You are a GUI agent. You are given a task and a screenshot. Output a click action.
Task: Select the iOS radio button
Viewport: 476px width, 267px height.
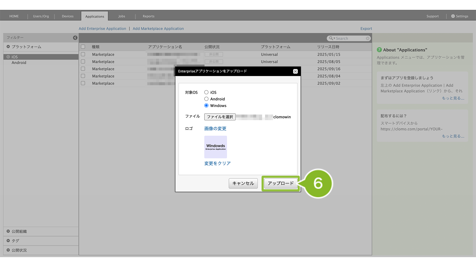[x=206, y=92]
